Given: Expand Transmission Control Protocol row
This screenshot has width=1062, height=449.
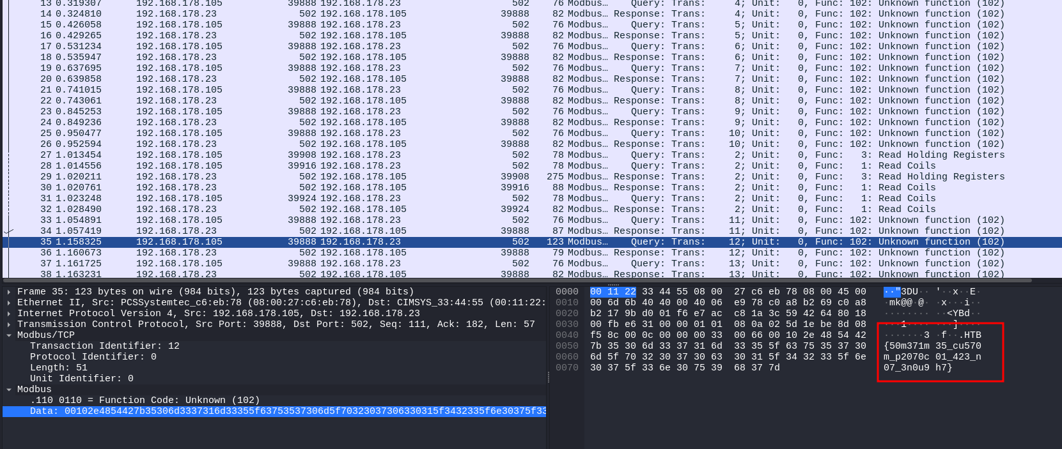Looking at the screenshot, I should (x=9, y=324).
